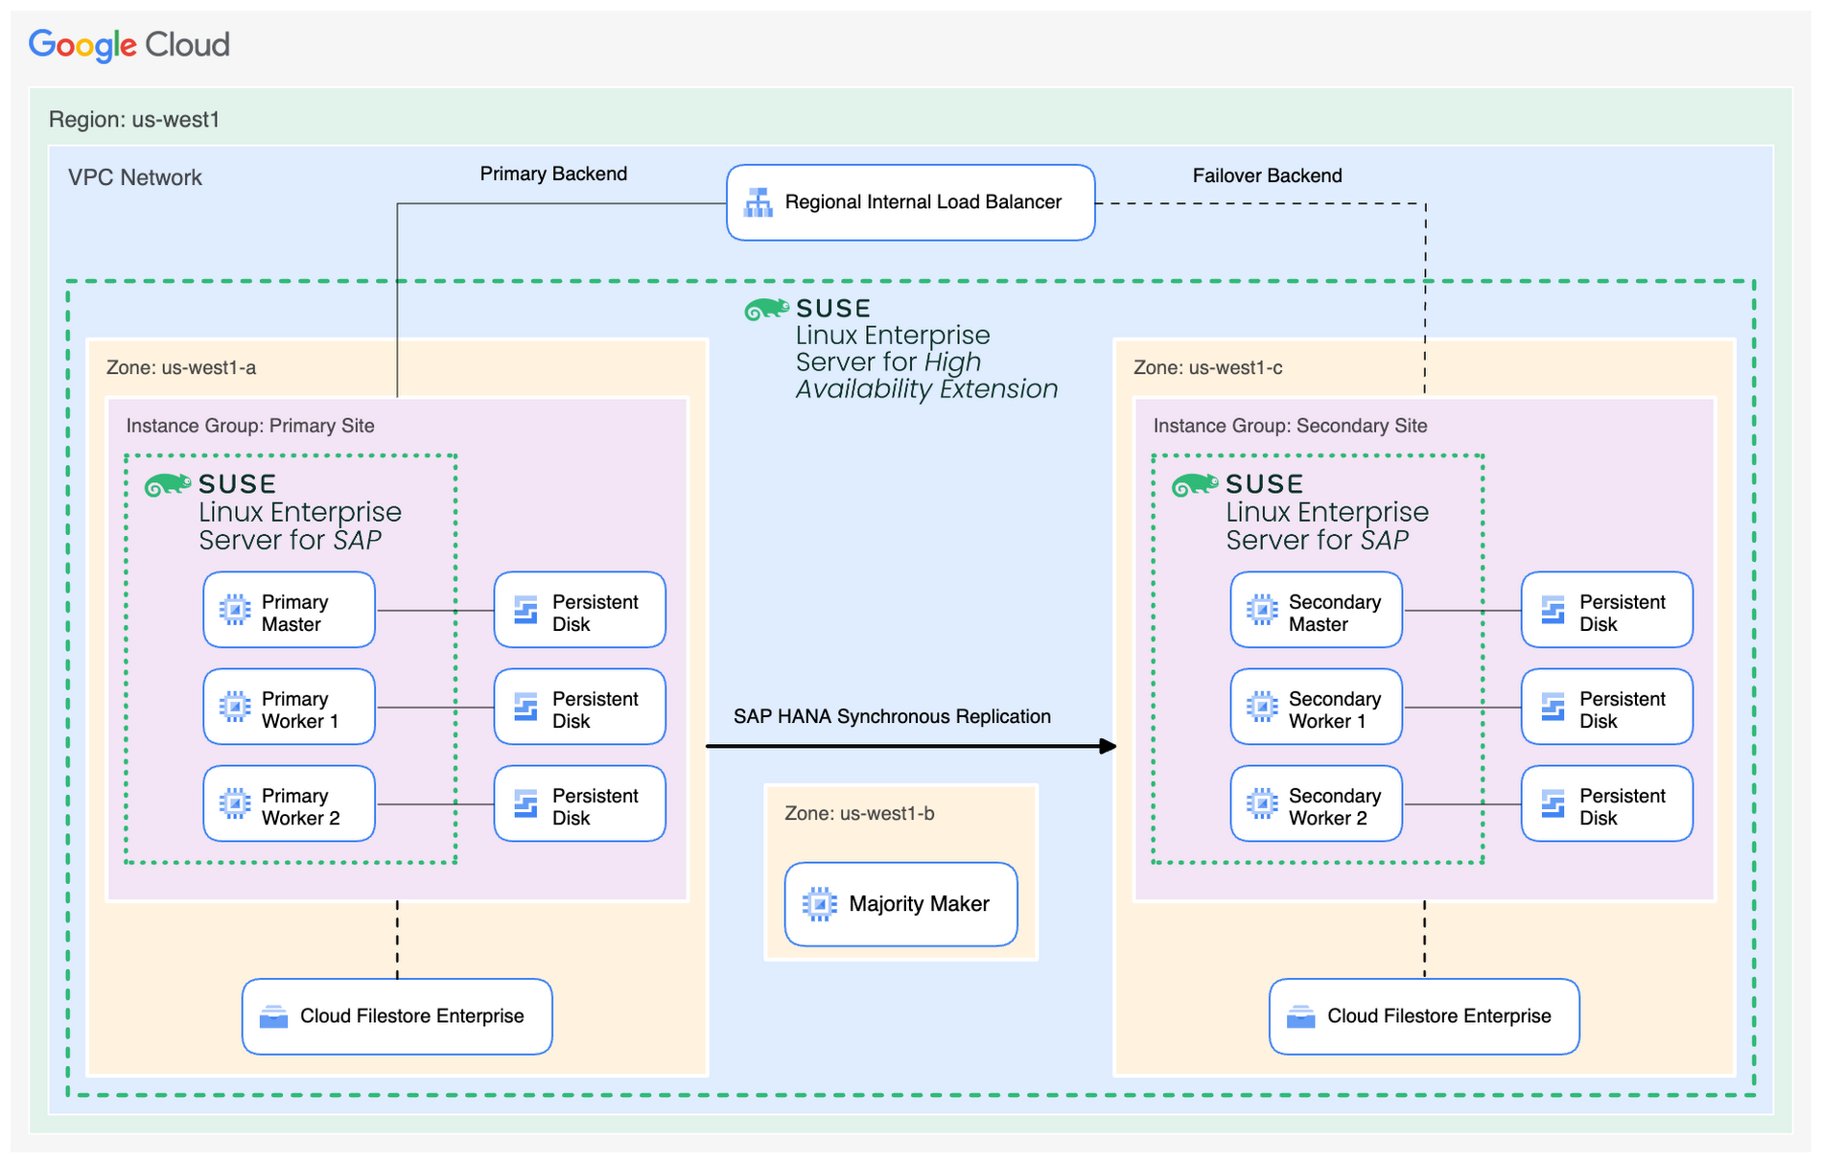Click the Persistent Disk label next to Primary Worker 2
This screenshot has height=1163, width=1822.
coord(596,806)
